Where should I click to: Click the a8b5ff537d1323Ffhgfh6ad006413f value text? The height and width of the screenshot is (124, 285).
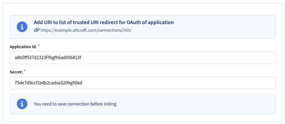point(48,58)
